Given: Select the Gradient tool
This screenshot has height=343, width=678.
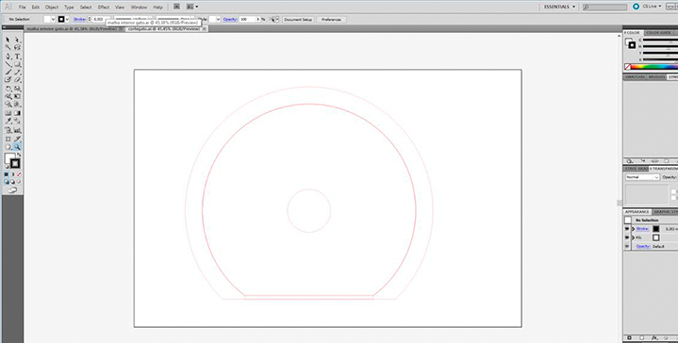Looking at the screenshot, I should click(x=17, y=113).
